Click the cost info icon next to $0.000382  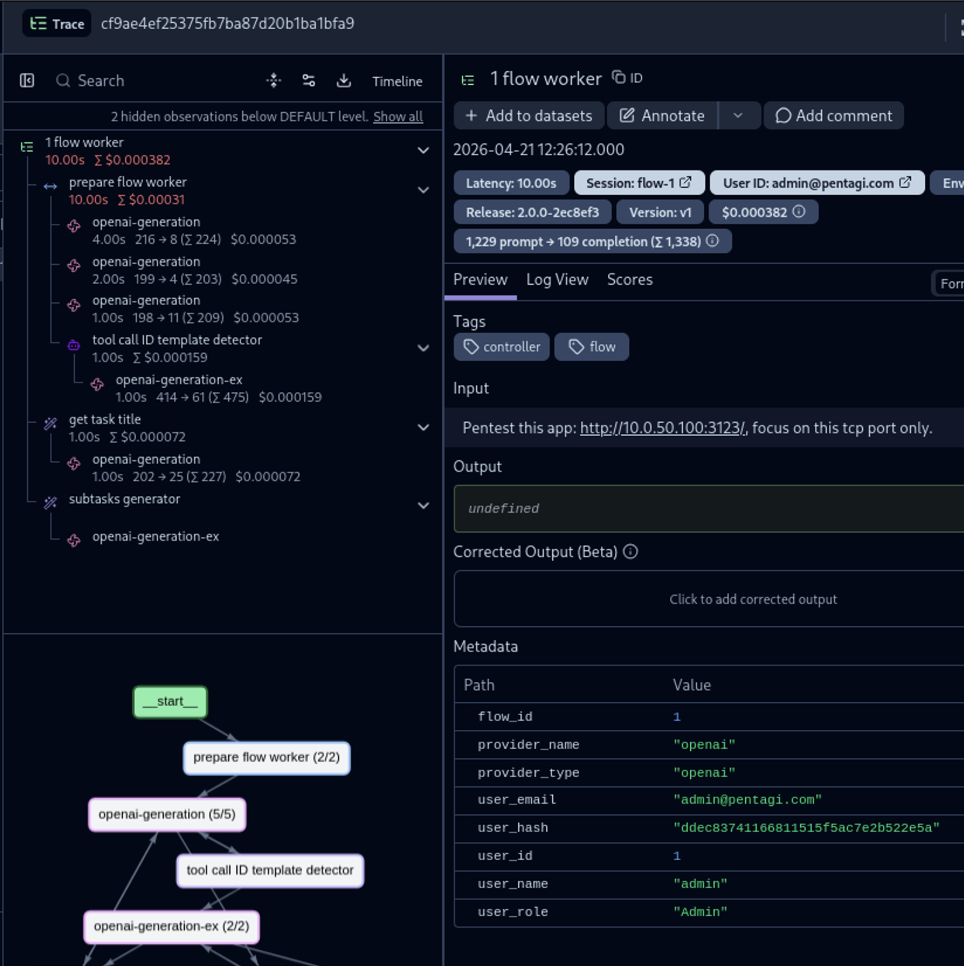point(799,212)
